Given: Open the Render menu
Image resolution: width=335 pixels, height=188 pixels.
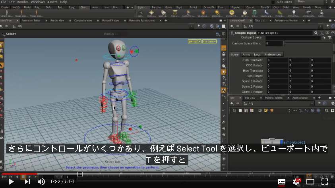Looking at the screenshot, I should pyautogui.click(x=23, y=2).
